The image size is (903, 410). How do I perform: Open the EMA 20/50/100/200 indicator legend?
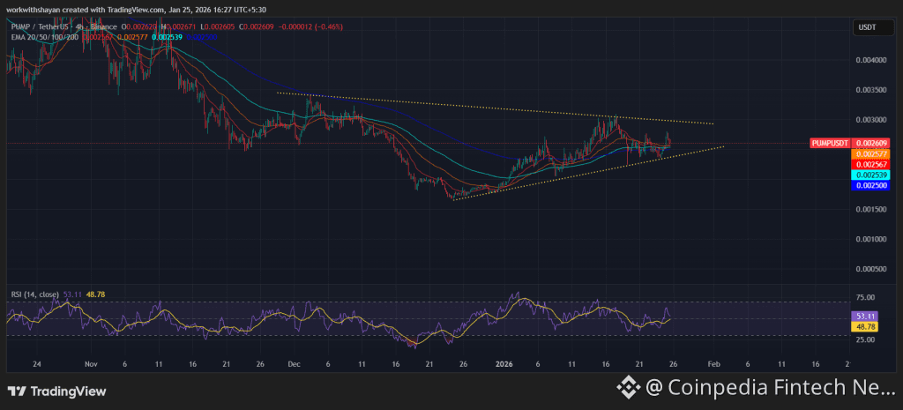pyautogui.click(x=44, y=38)
